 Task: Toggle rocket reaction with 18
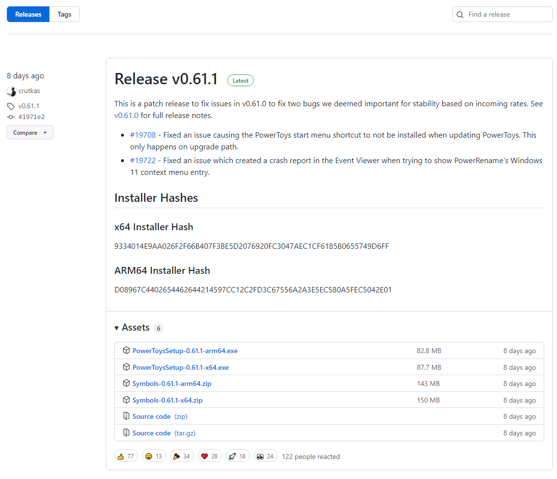click(238, 456)
